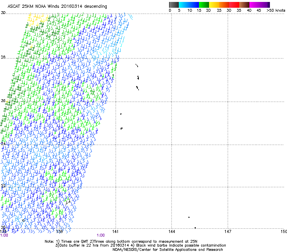Click the "NOAA/NESDIS/Center for Satellite Applications and Research" credit
Screen dimensions: 287x252
pyautogui.click(x=168, y=250)
